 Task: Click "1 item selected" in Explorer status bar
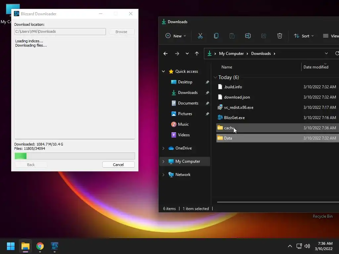click(x=196, y=209)
